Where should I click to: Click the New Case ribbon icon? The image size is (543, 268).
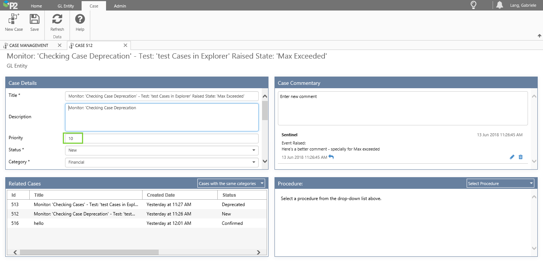[14, 20]
